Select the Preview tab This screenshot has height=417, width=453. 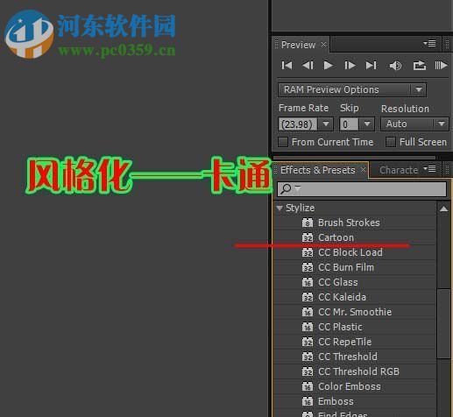298,45
